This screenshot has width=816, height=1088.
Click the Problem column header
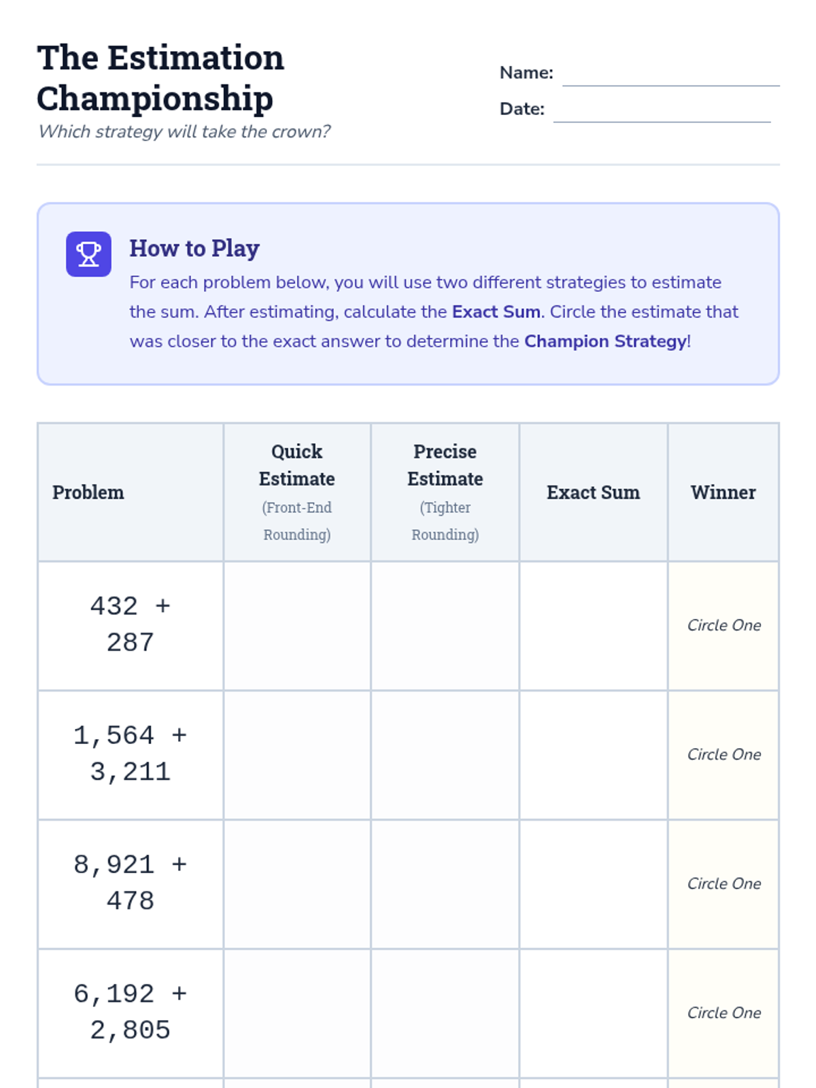coord(88,492)
